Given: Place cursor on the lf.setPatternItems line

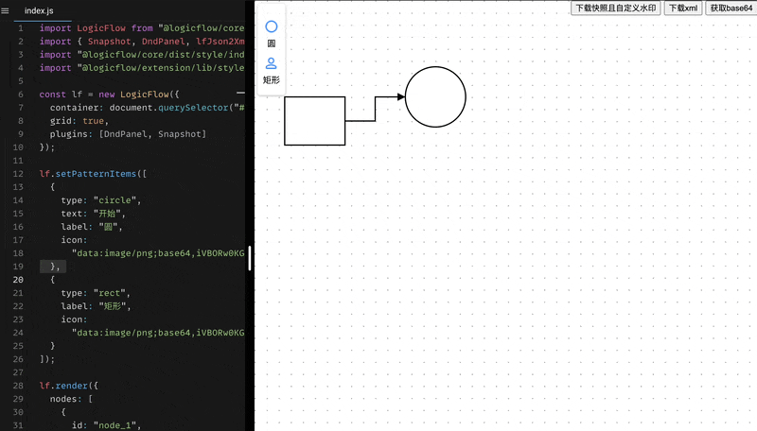Looking at the screenshot, I should pos(93,174).
